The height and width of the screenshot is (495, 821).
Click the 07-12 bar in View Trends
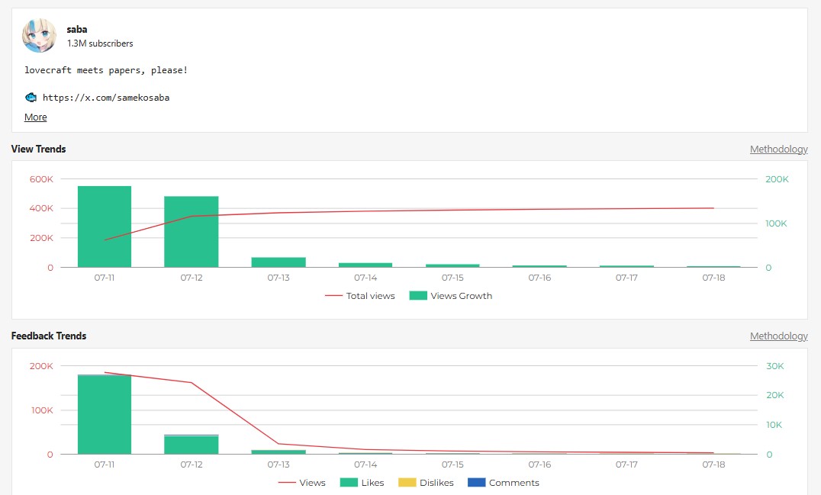pos(191,232)
